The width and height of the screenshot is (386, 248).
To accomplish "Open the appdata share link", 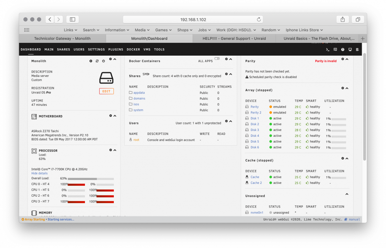I will click(139, 93).
